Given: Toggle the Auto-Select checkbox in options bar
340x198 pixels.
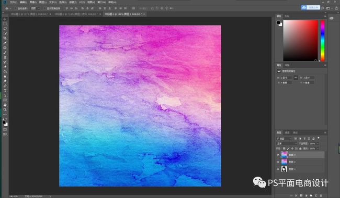Looking at the screenshot, I should coord(15,8).
